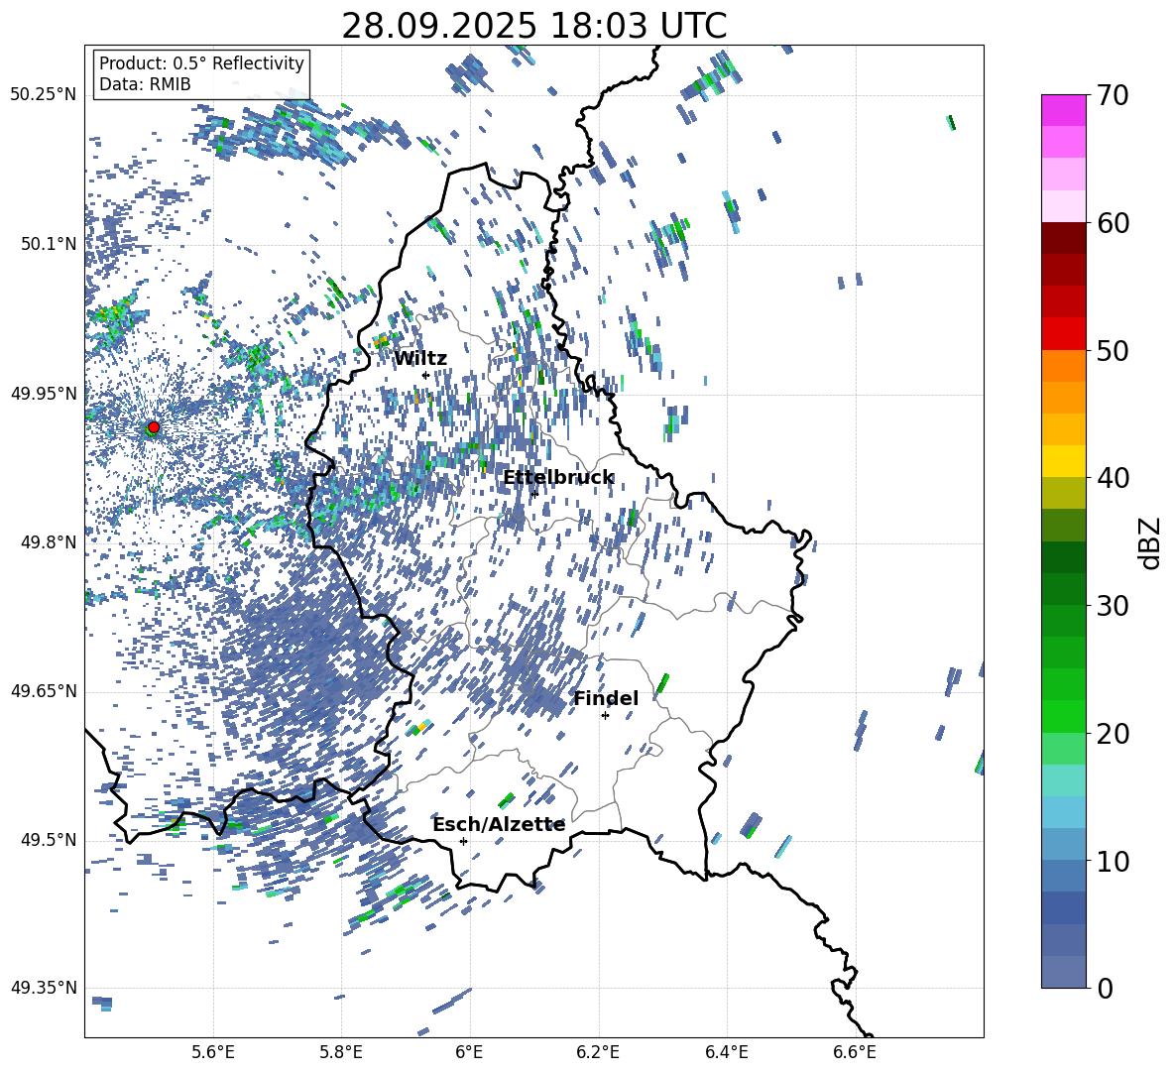
Task: Click the dBZ colorbar axis label
Action: (1149, 542)
